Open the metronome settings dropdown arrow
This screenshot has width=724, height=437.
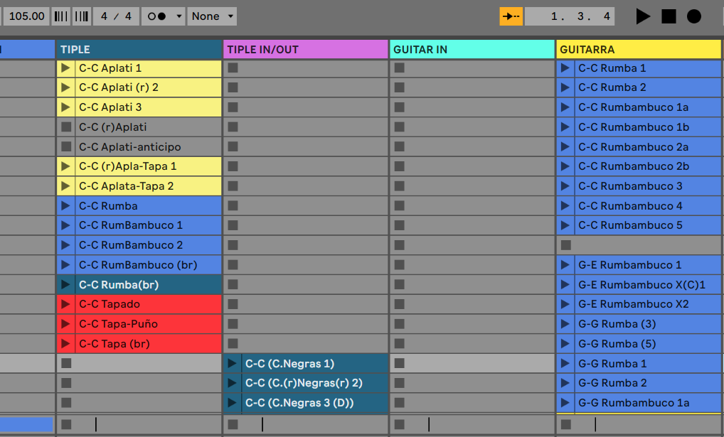click(178, 16)
